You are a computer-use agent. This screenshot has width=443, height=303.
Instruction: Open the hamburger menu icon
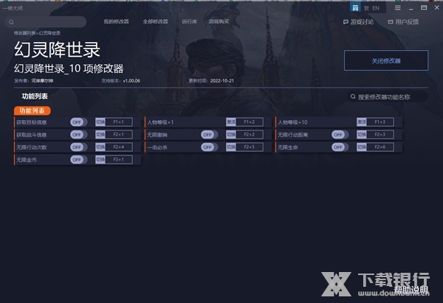(x=397, y=8)
